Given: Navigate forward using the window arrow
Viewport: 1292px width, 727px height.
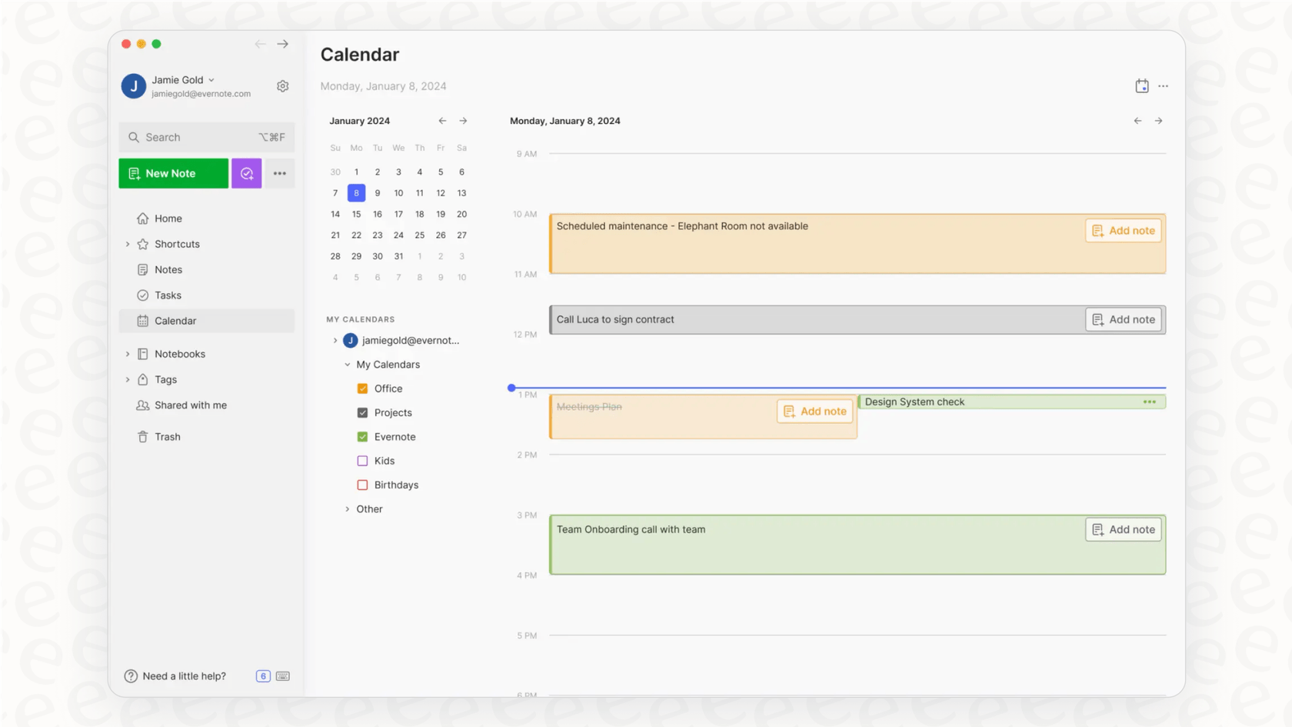Looking at the screenshot, I should coord(283,45).
